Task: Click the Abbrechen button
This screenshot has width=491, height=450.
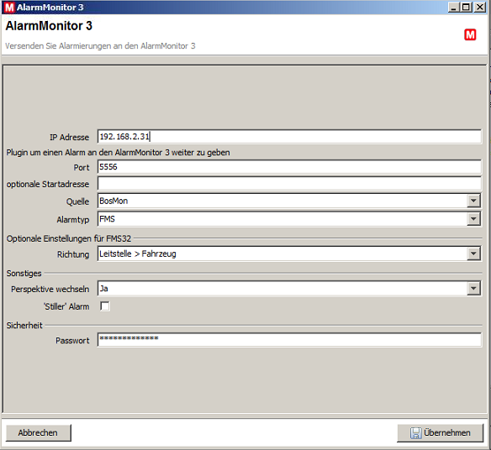Action: tap(38, 433)
